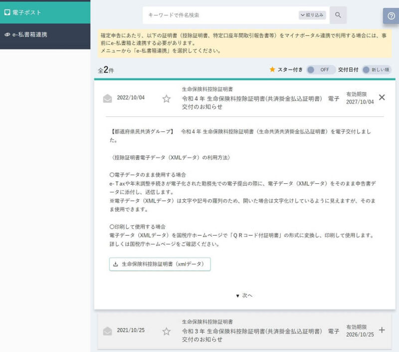Click the ○電子データのまま使用する場合 heading
The image size is (399, 352).
148,175
